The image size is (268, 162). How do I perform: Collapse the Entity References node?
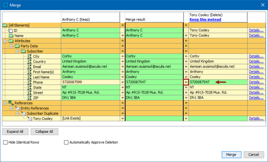pos(11,108)
